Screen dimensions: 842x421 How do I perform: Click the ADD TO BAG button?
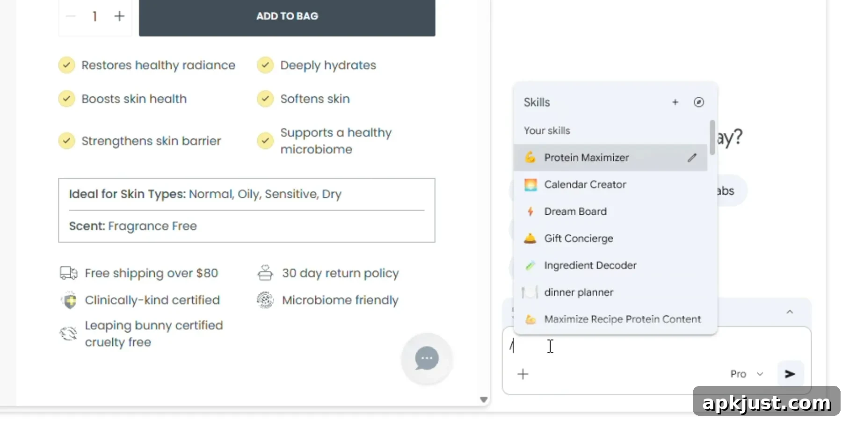[x=287, y=16]
